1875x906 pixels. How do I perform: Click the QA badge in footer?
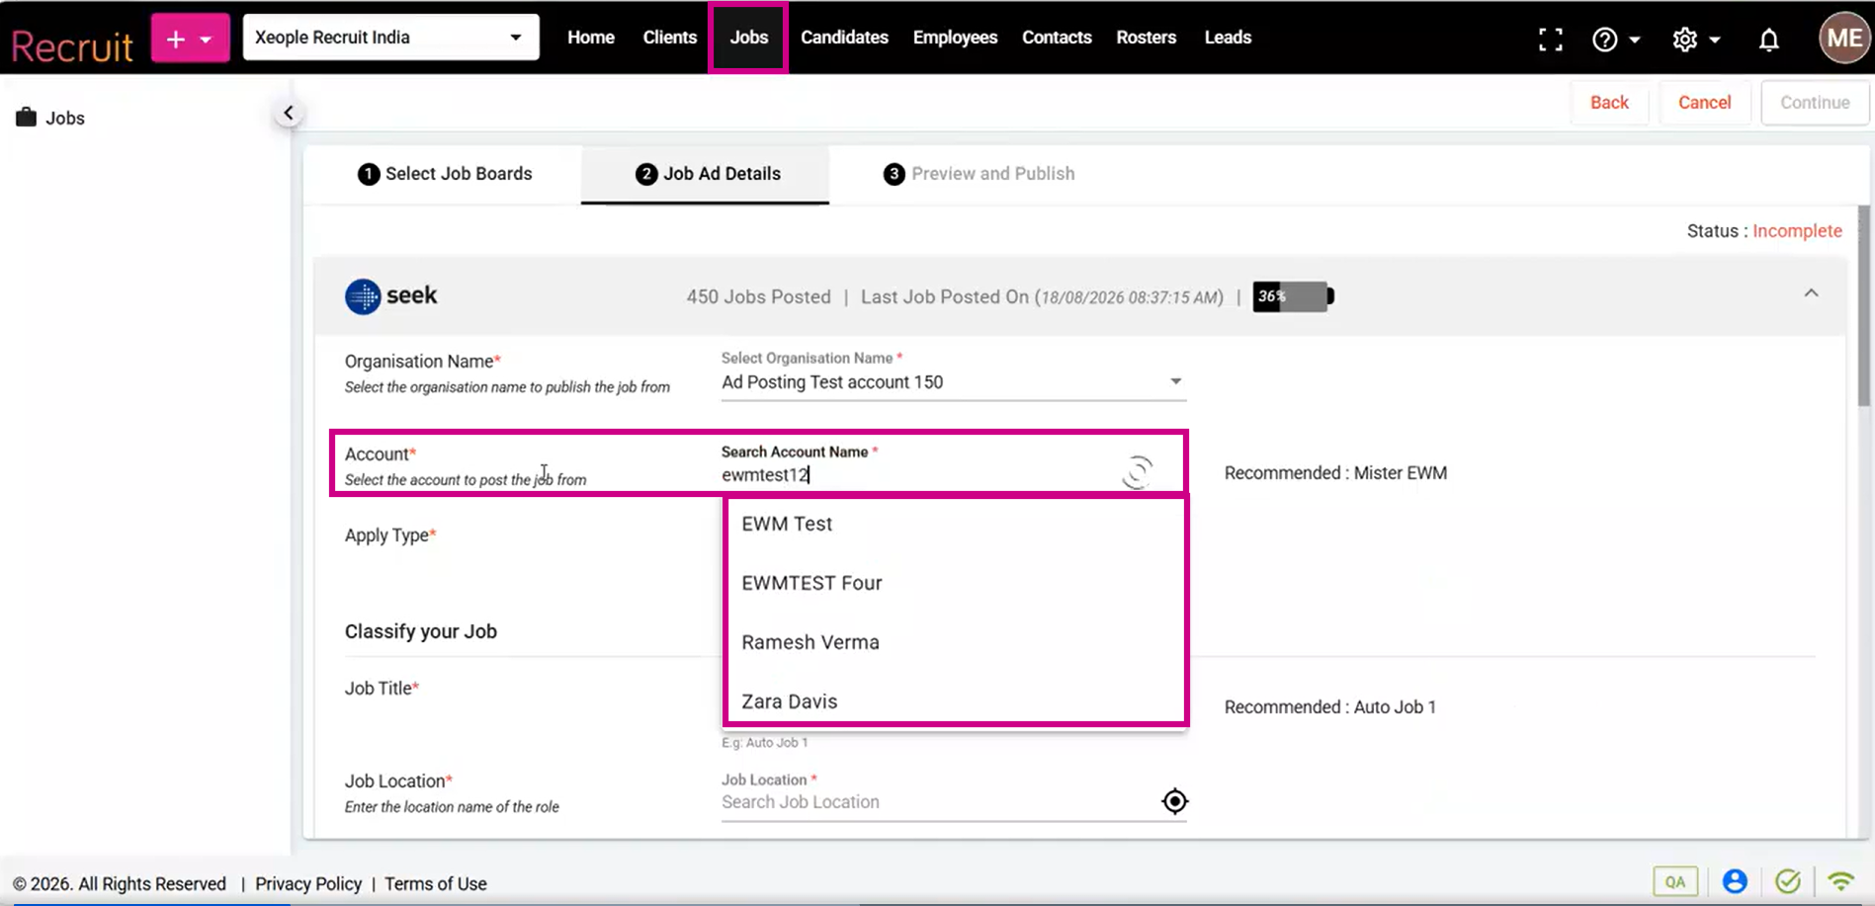pyautogui.click(x=1675, y=881)
